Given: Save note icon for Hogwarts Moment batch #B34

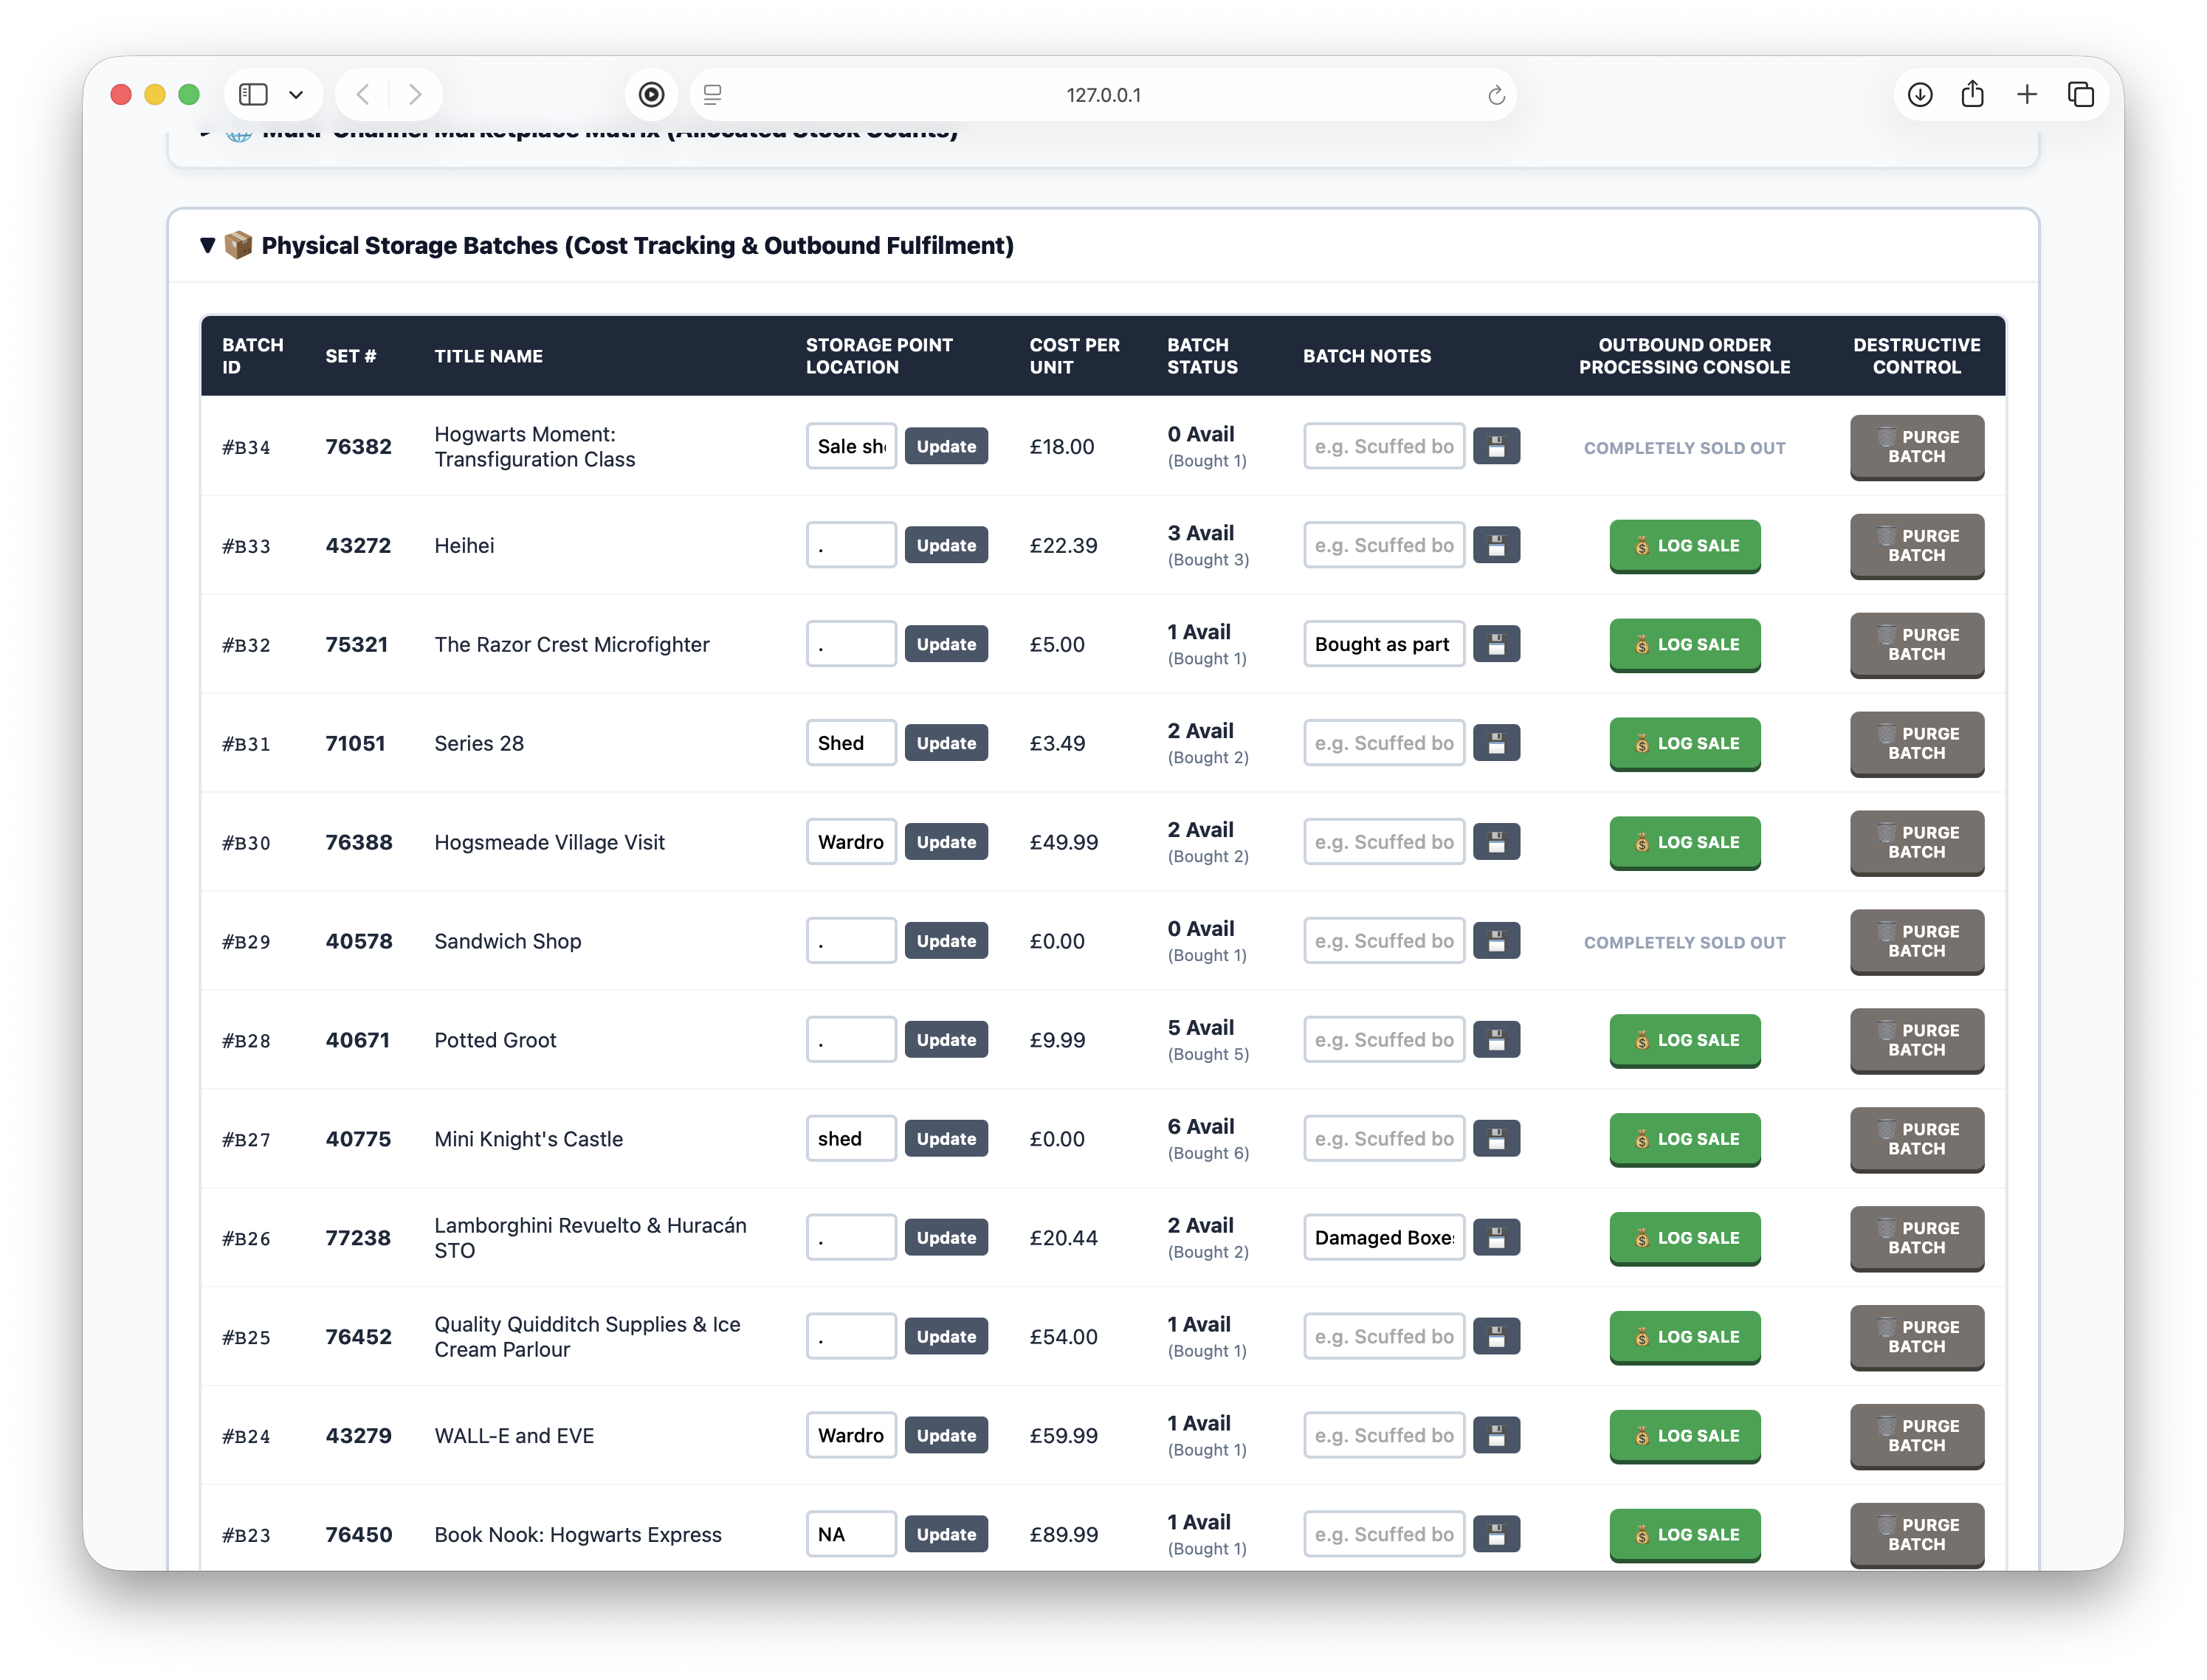Looking at the screenshot, I should tap(1496, 446).
